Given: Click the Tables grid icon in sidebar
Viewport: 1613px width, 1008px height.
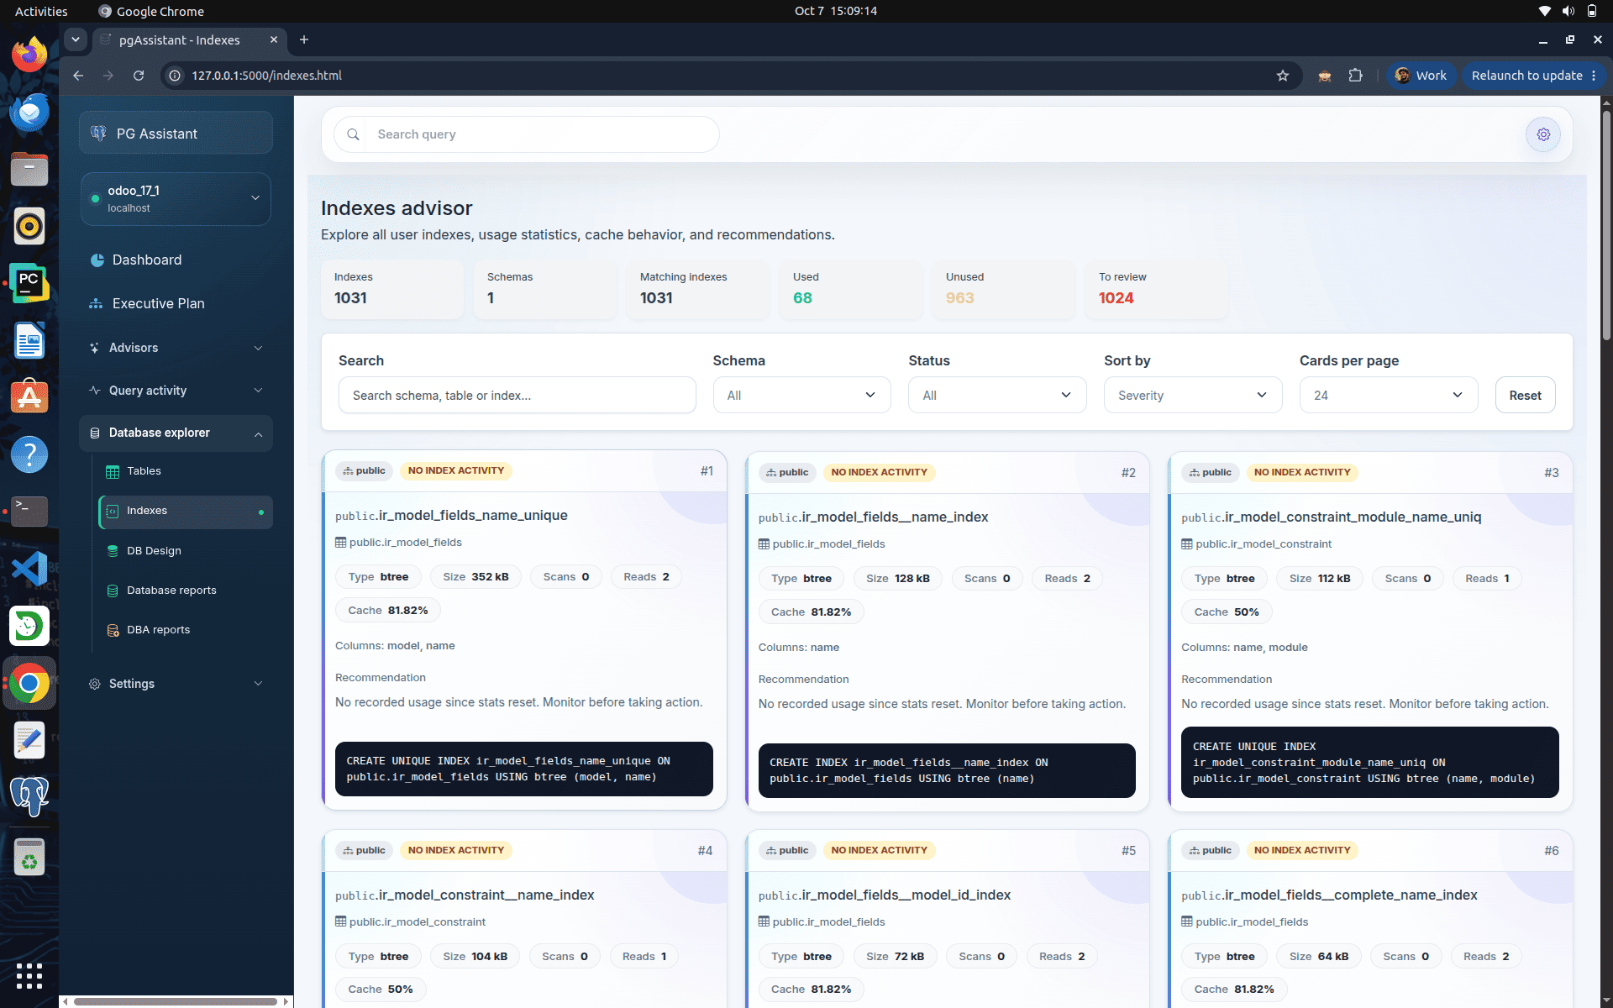Looking at the screenshot, I should pos(113,472).
